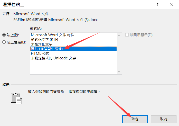Choose HTML 格式 in format list
This screenshot has height=126, width=179.
click(x=73, y=53)
